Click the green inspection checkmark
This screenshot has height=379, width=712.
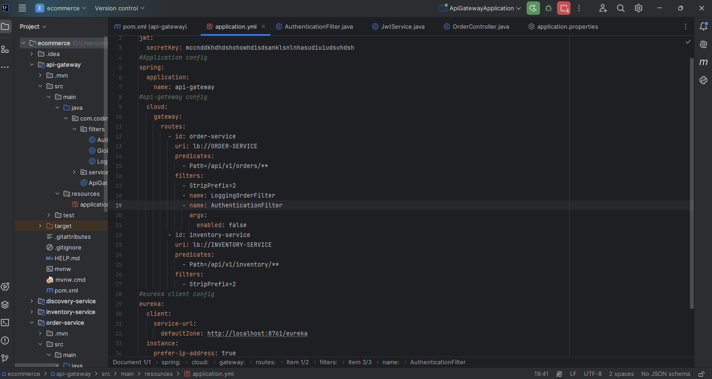coord(688,42)
